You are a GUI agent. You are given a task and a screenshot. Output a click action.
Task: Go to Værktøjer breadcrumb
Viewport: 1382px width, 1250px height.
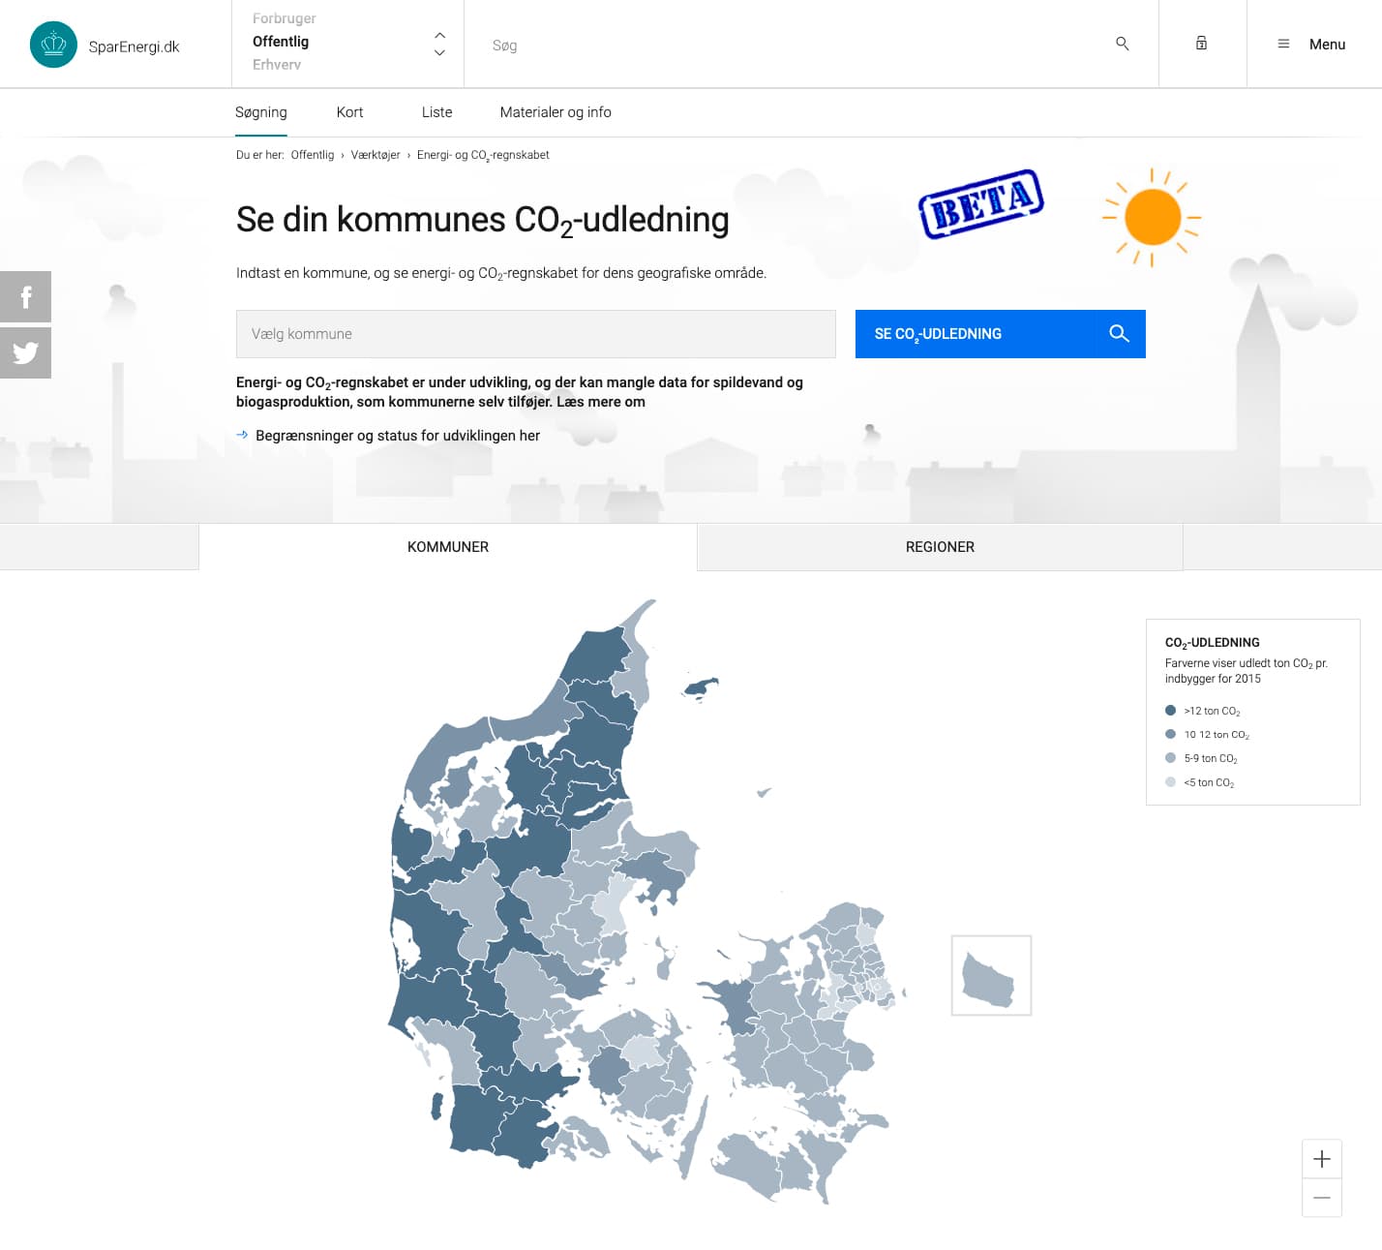tap(376, 155)
